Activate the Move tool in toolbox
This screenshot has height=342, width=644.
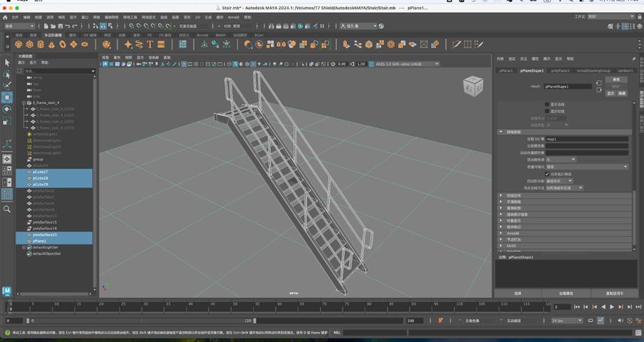click(7, 98)
